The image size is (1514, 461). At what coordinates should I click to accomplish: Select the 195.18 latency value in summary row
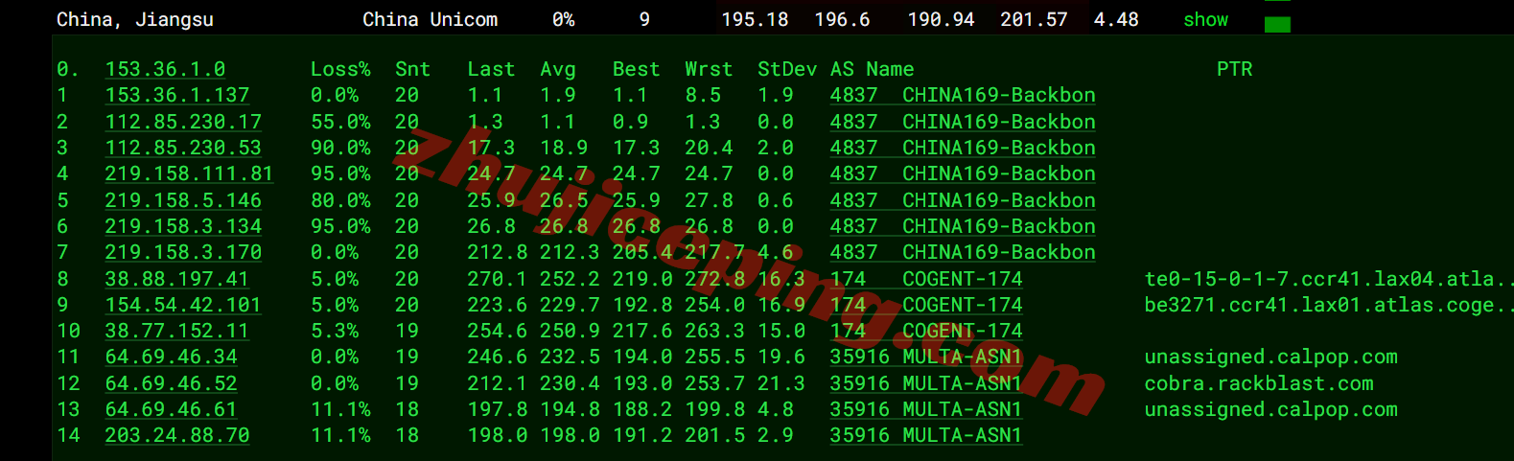click(755, 19)
